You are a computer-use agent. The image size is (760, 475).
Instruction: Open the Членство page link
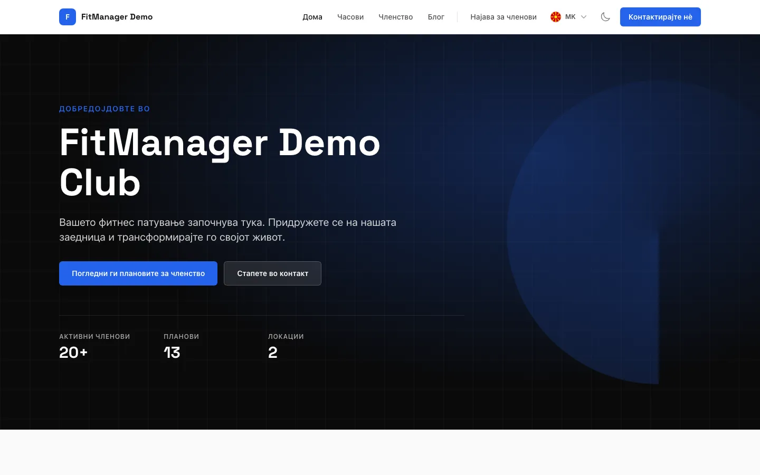396,17
